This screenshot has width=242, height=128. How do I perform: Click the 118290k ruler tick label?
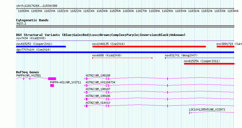click(x=167, y=11)
